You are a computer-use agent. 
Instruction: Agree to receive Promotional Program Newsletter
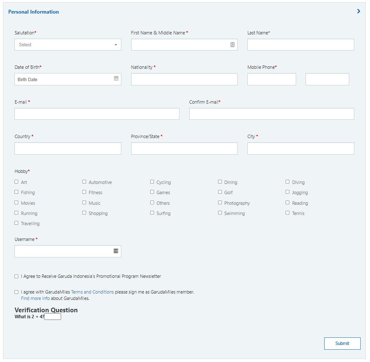pos(16,277)
